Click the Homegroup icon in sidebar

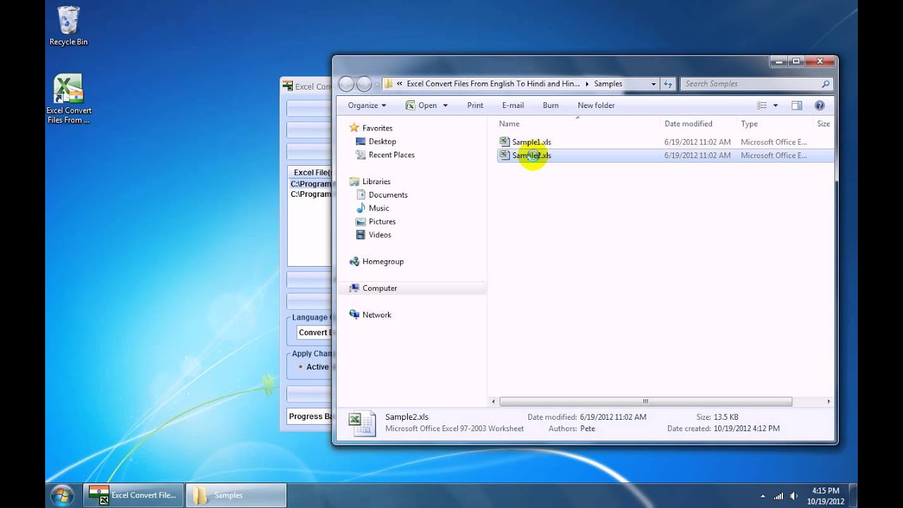354,261
